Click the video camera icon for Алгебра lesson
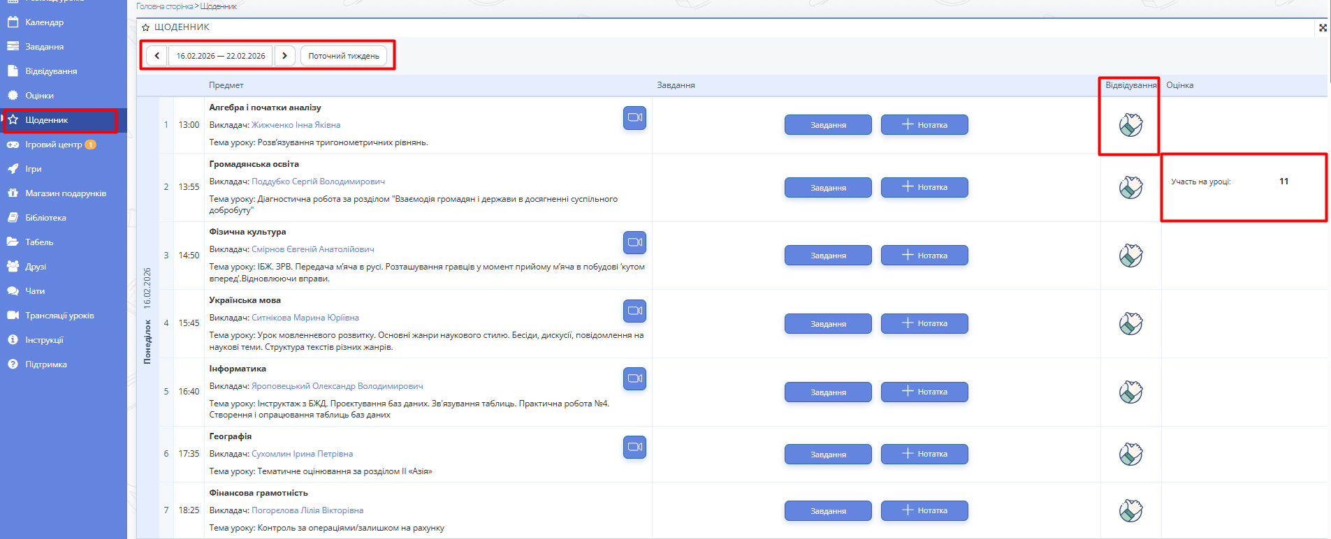1331x539 pixels. pos(634,117)
